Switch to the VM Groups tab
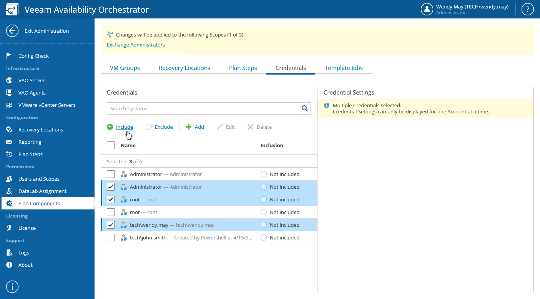 coord(125,68)
